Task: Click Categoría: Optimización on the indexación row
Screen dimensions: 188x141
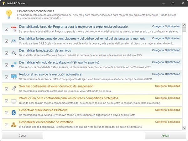Action: (x=166, y=50)
